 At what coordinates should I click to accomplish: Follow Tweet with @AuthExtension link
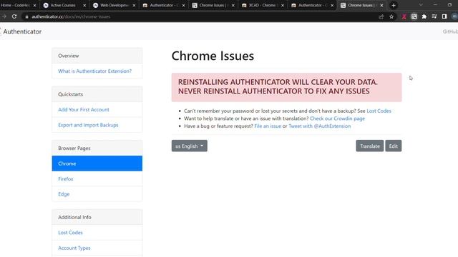(x=320, y=126)
